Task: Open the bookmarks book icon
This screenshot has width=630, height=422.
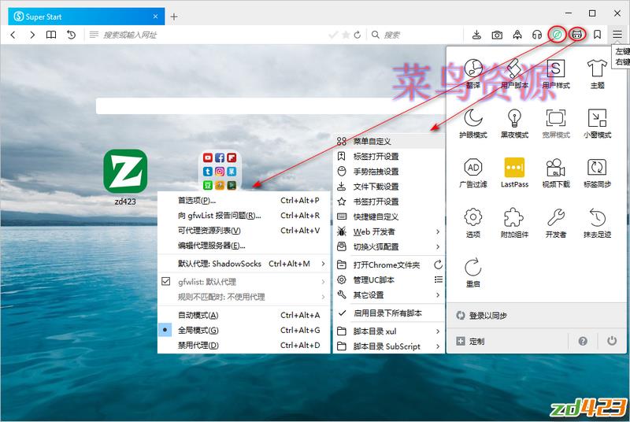Action: coord(51,35)
